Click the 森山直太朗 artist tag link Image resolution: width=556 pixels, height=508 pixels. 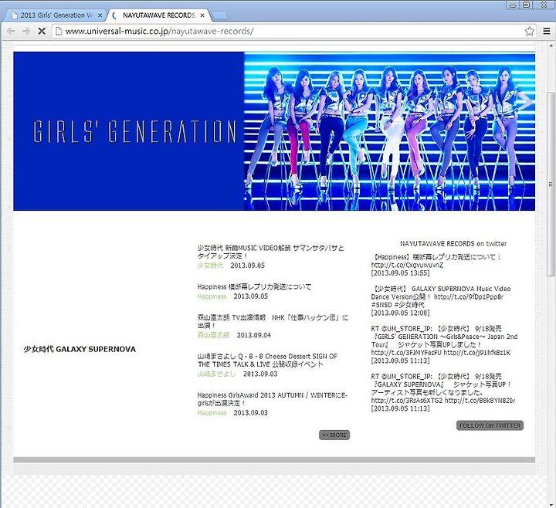(213, 335)
